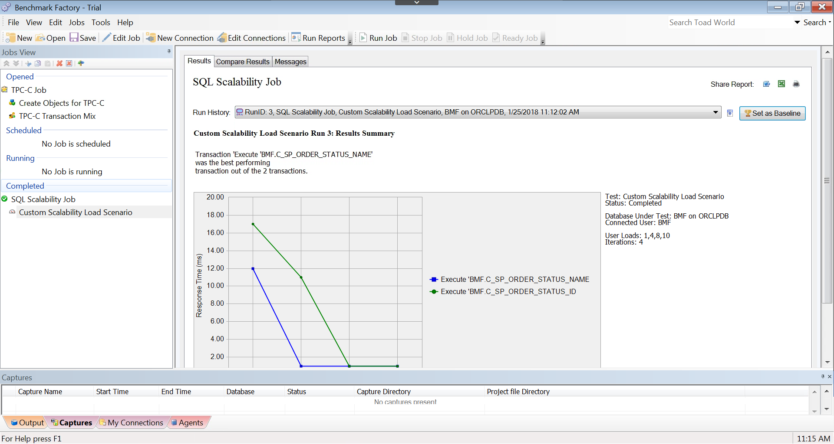This screenshot has width=834, height=444.
Task: Move job up with double-chevron icon
Action: pos(7,63)
